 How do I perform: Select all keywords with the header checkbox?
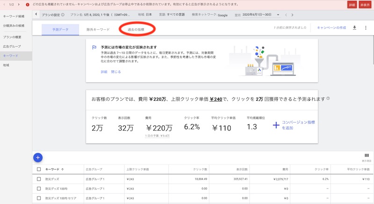point(39,169)
